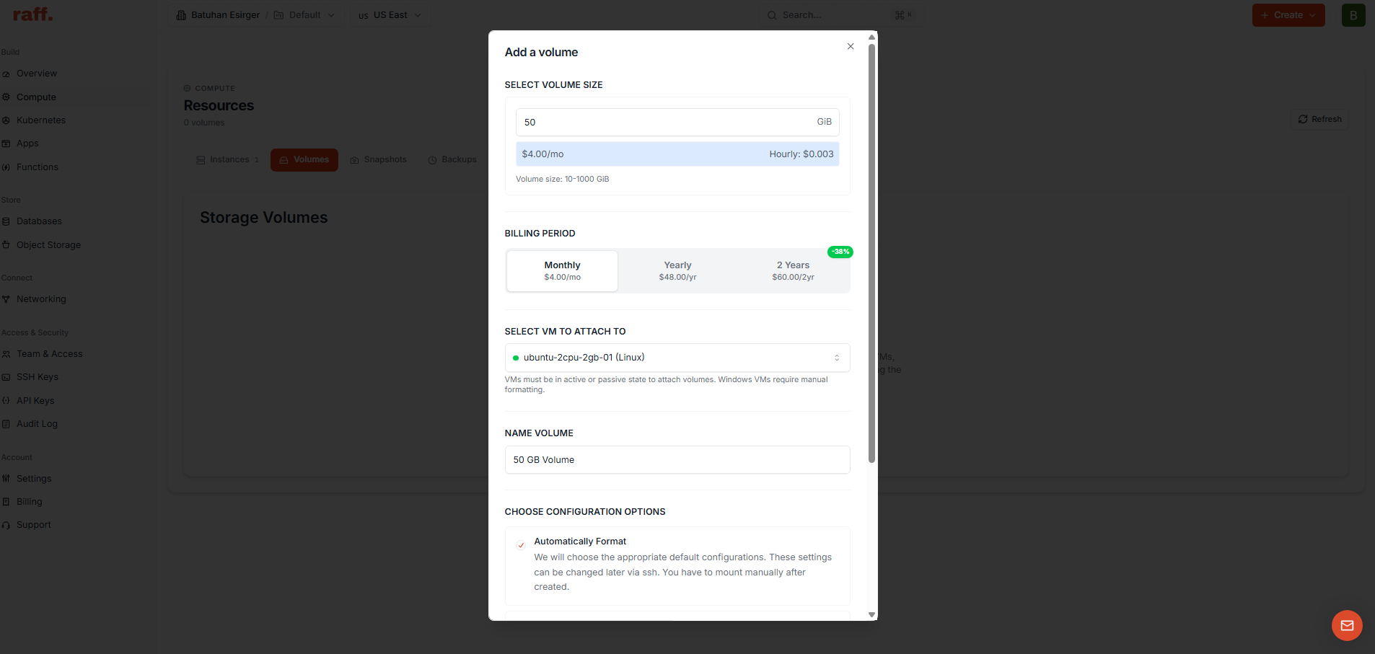Switch to the Snapshots tab
Viewport: 1375px width, 654px height.
tap(379, 160)
